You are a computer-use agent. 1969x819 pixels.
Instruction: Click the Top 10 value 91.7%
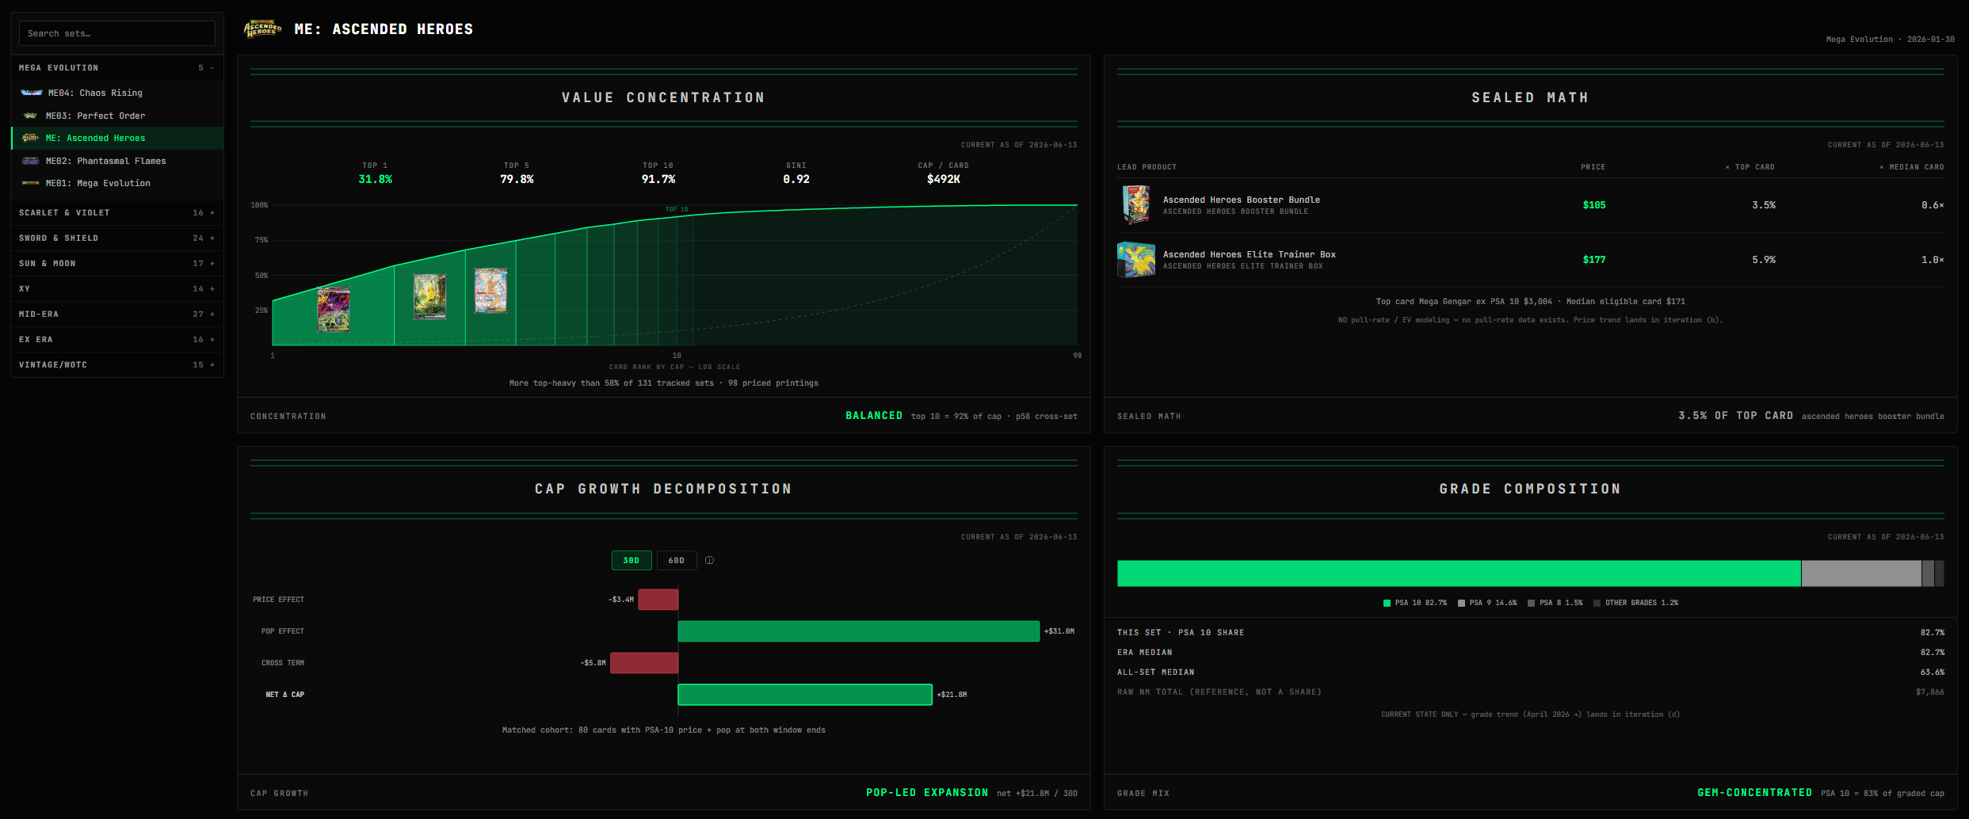click(658, 180)
